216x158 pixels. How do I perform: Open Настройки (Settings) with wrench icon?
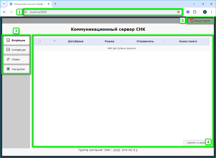point(16,69)
